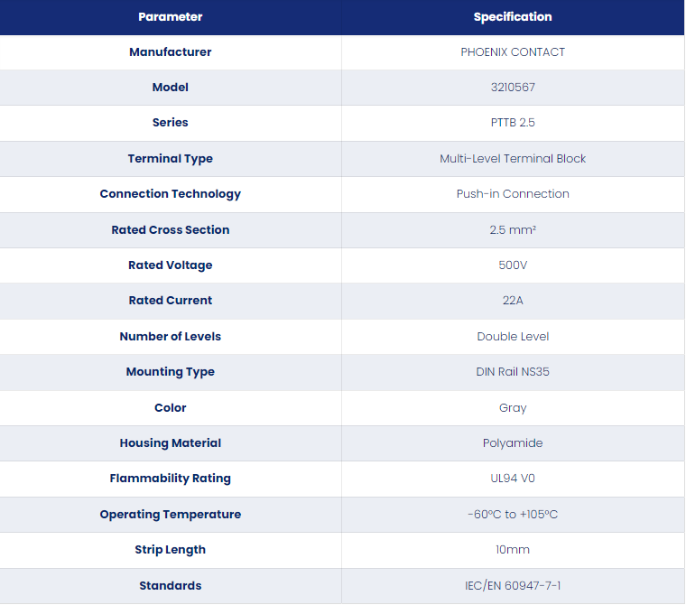Click model number 3210567
This screenshot has height=605, width=686.
(x=513, y=87)
